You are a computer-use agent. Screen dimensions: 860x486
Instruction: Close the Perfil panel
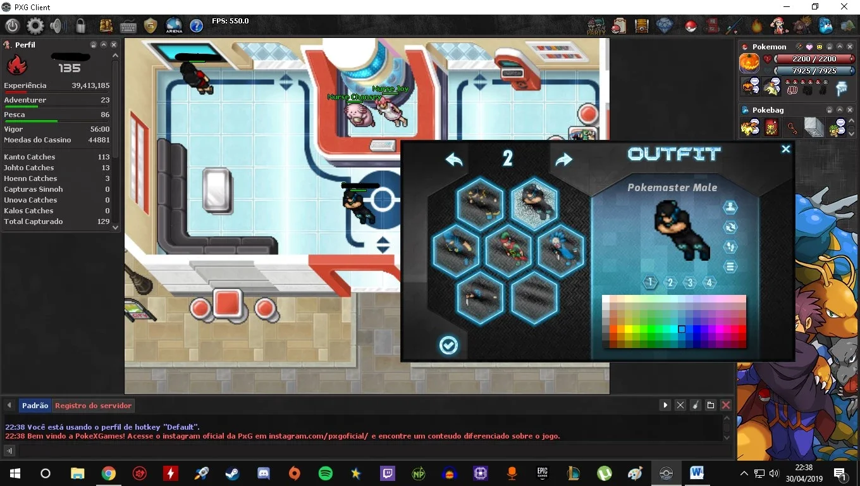114,45
